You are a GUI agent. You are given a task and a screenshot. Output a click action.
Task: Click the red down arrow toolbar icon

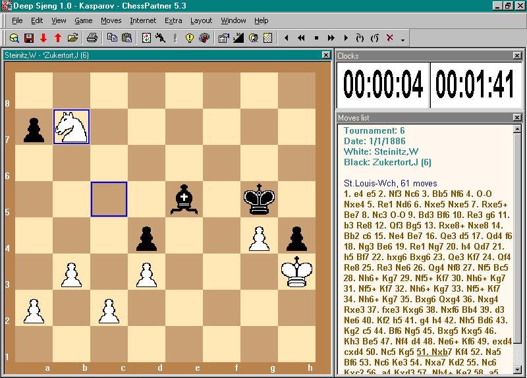[x=43, y=38]
